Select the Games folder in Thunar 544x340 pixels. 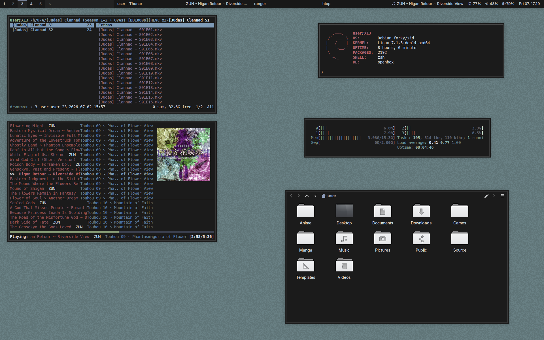460,214
